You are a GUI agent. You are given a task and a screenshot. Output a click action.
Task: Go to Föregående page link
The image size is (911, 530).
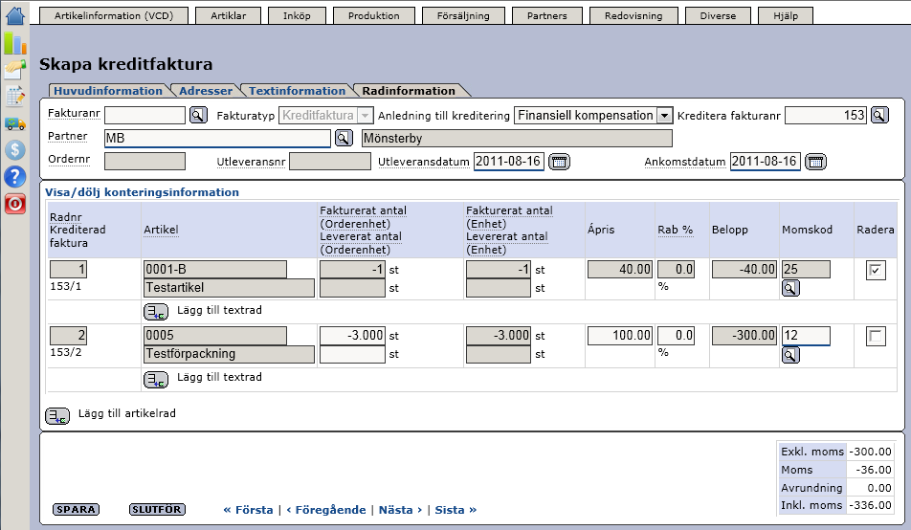pyautogui.click(x=326, y=510)
